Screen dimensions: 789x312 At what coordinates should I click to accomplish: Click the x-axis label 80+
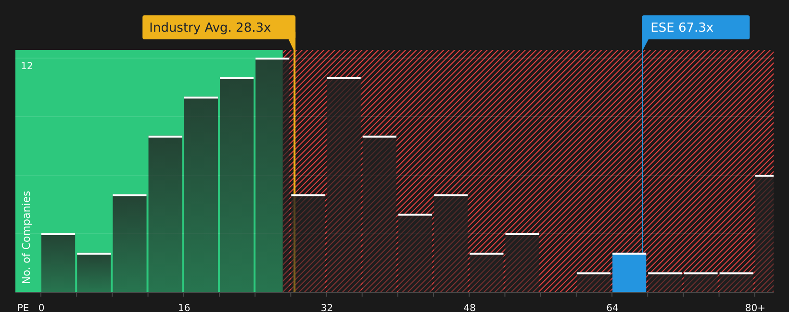(755, 308)
